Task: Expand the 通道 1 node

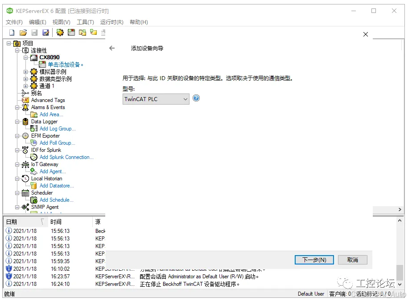Action: [25, 86]
